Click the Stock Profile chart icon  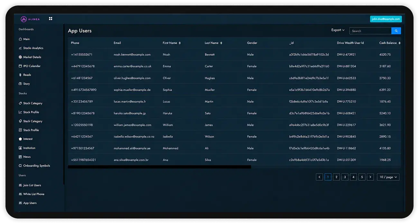point(20,112)
